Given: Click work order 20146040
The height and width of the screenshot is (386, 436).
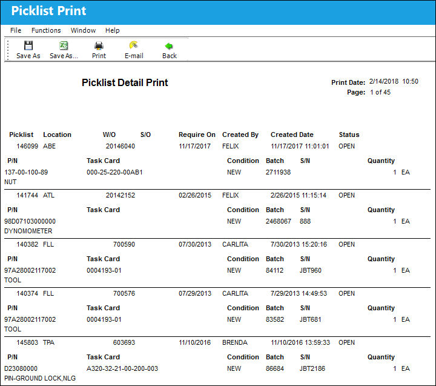Looking at the screenshot, I should [121, 146].
